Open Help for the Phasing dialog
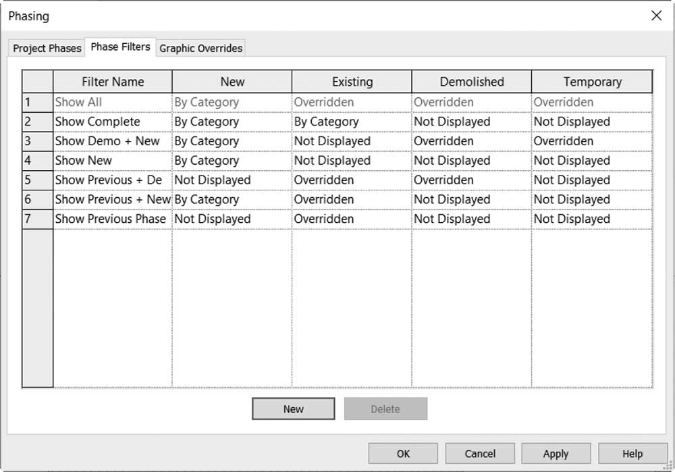The image size is (675, 472). pyautogui.click(x=632, y=454)
